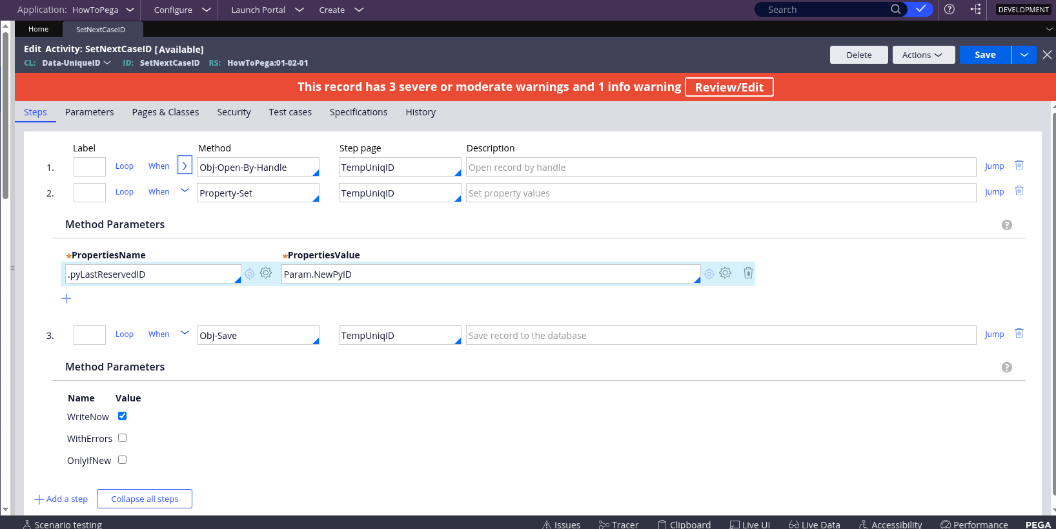
Task: Click Collapse all steps button
Action: point(145,499)
